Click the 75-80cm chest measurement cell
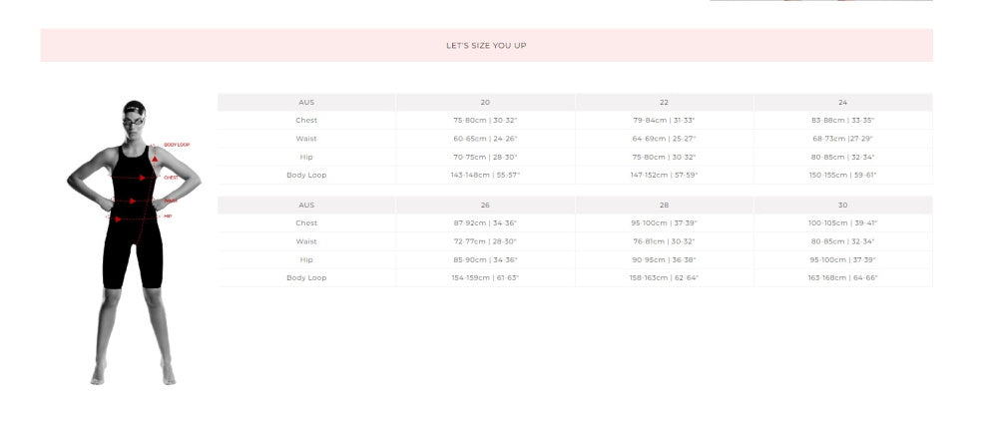 tap(485, 121)
